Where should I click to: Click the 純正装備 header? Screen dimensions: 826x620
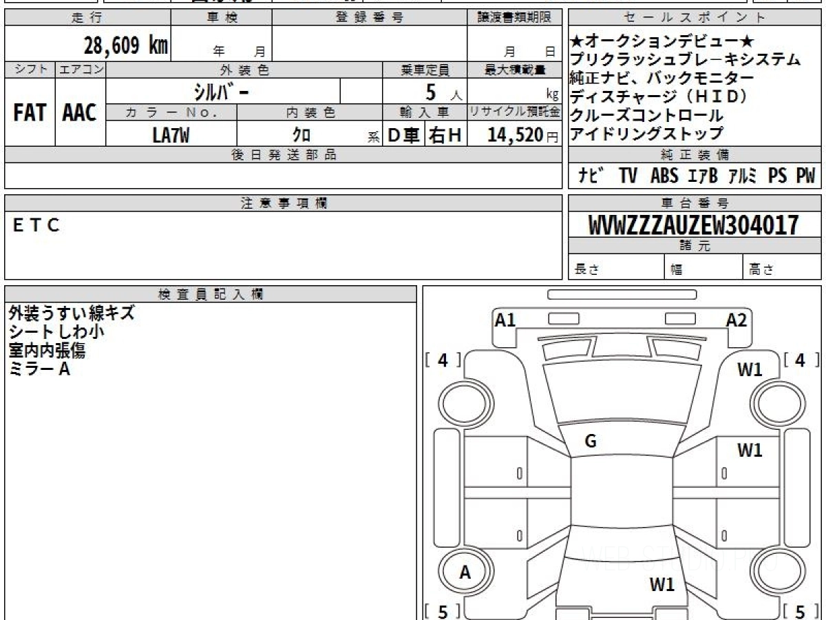coord(695,155)
